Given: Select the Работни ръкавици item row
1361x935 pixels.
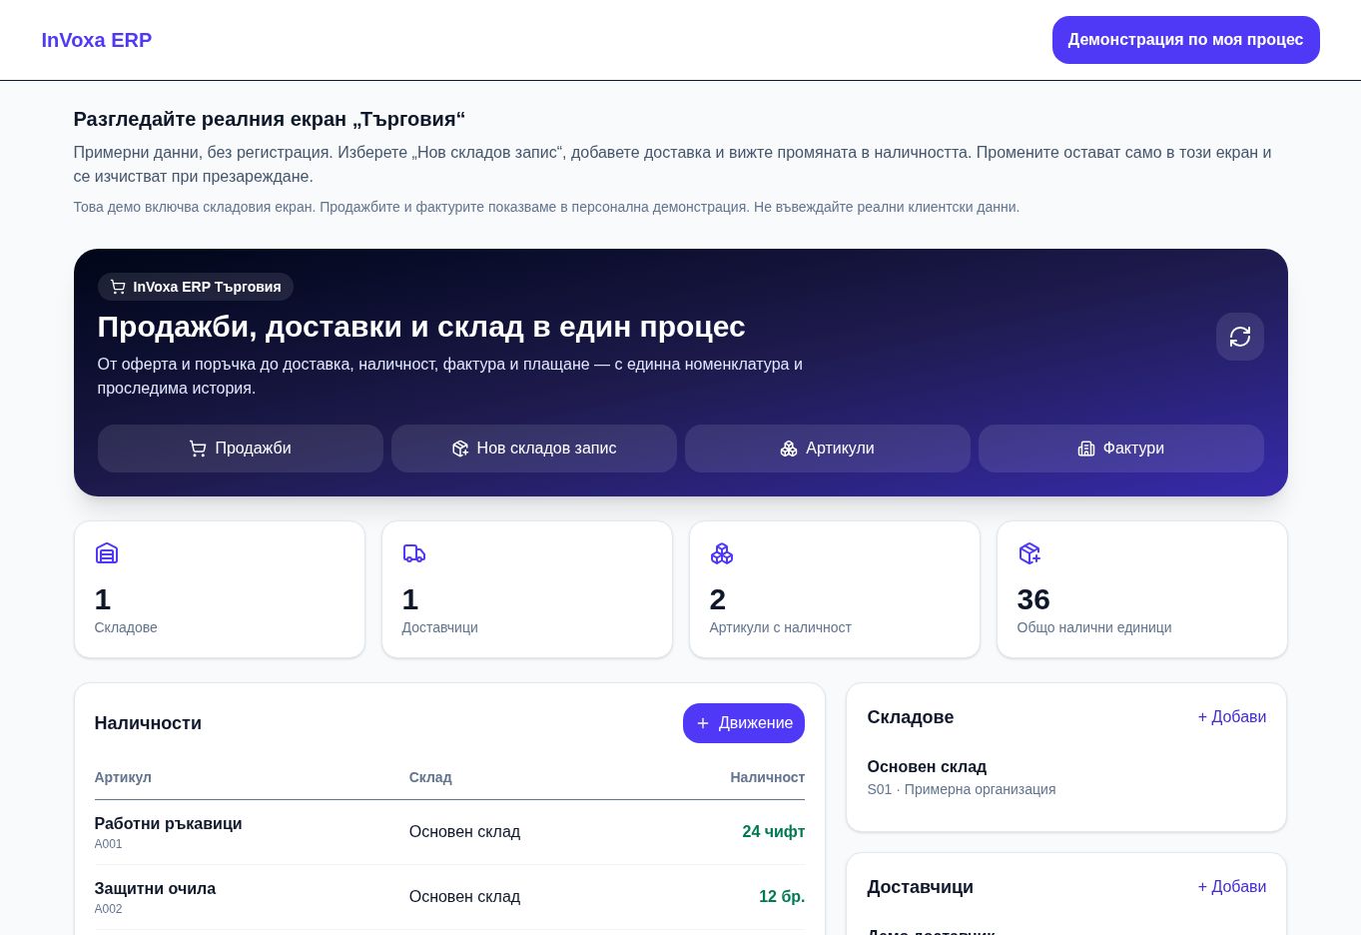Looking at the screenshot, I should [449, 832].
